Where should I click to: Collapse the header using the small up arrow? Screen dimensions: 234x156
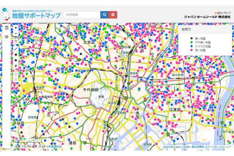coord(117,24)
